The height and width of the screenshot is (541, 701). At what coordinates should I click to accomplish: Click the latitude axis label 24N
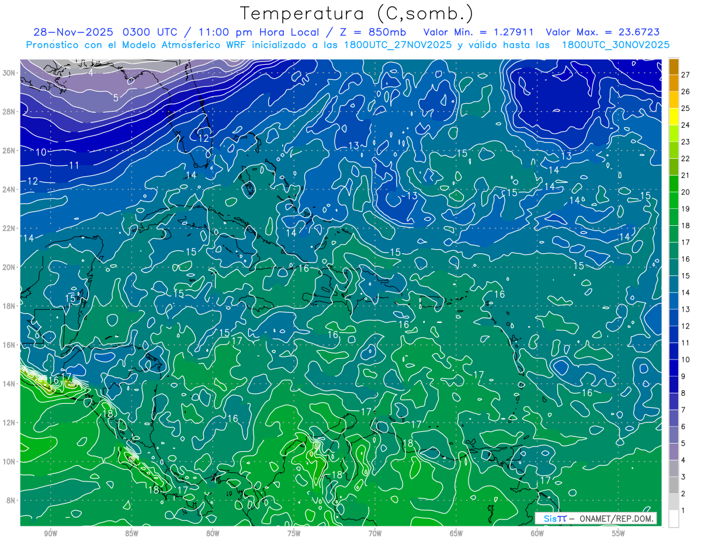pyautogui.click(x=9, y=190)
